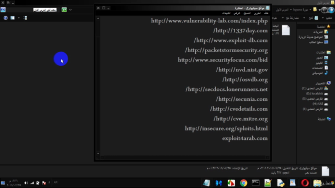Click the Explorer help icon

(x=6, y=18)
